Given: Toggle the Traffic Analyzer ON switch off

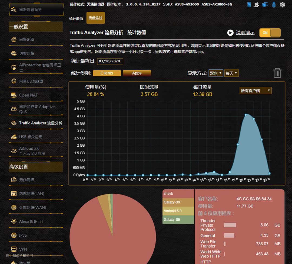Looking at the screenshot, I should tap(270, 33).
